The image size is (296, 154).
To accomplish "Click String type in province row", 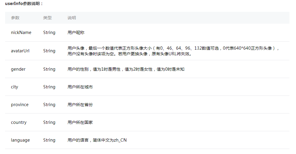I will pyautogui.click(x=49, y=105).
